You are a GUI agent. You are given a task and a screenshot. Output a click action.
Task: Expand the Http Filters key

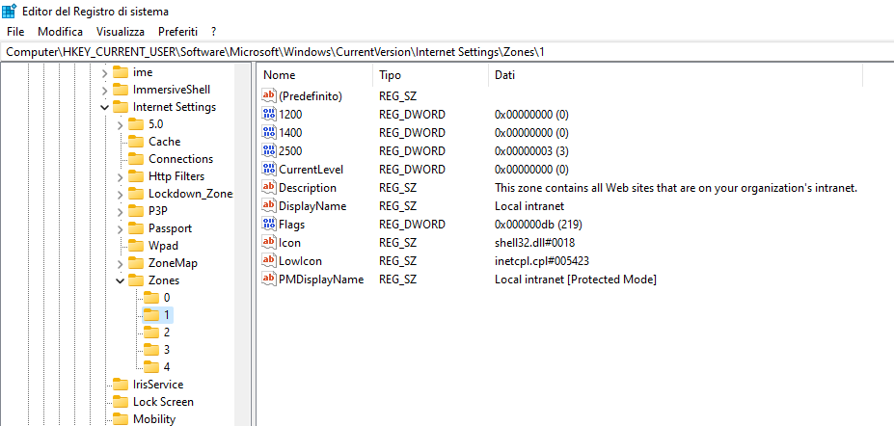(x=120, y=177)
